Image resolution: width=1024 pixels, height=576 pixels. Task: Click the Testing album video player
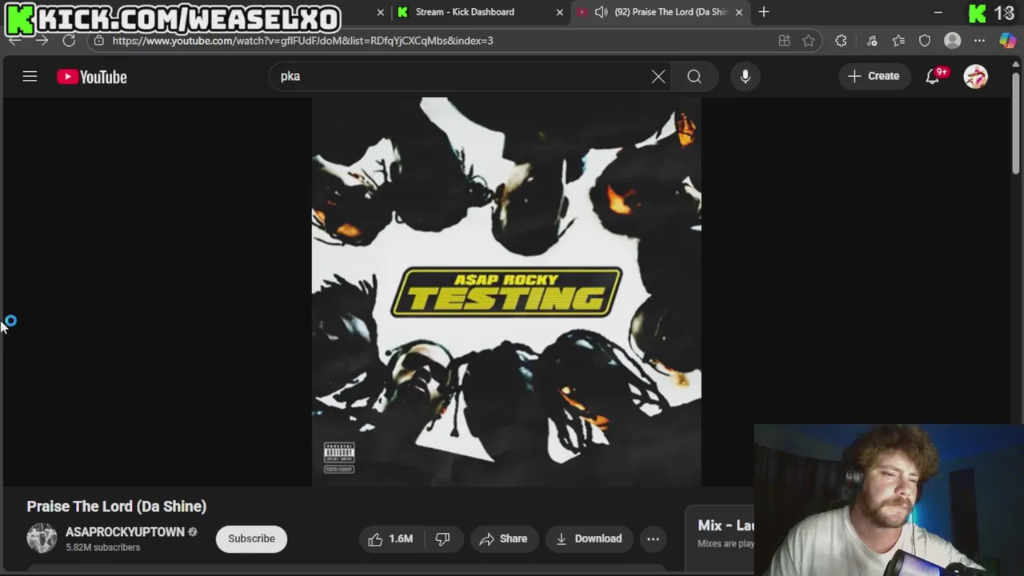point(506,291)
